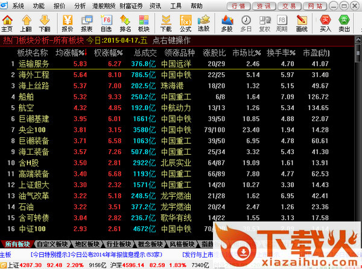362x269 pixels.
Task: Click the application logo icon at top-left
Action: point(4,6)
